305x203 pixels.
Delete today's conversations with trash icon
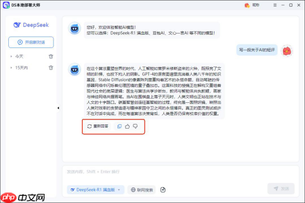click(x=51, y=57)
